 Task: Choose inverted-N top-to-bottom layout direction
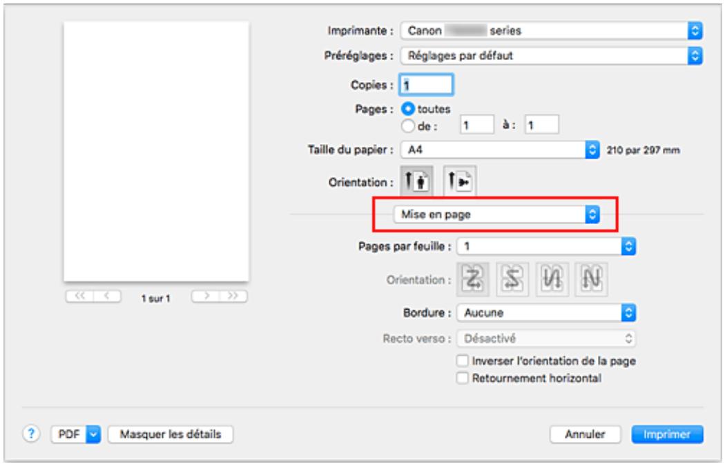(x=552, y=279)
